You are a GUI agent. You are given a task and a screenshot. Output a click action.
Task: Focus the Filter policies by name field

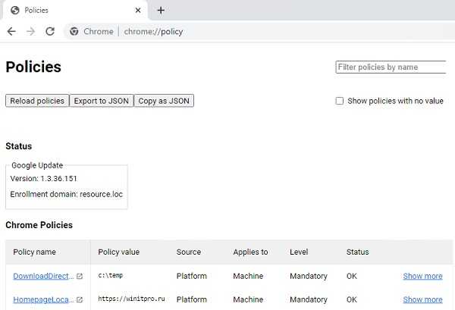[x=391, y=67]
